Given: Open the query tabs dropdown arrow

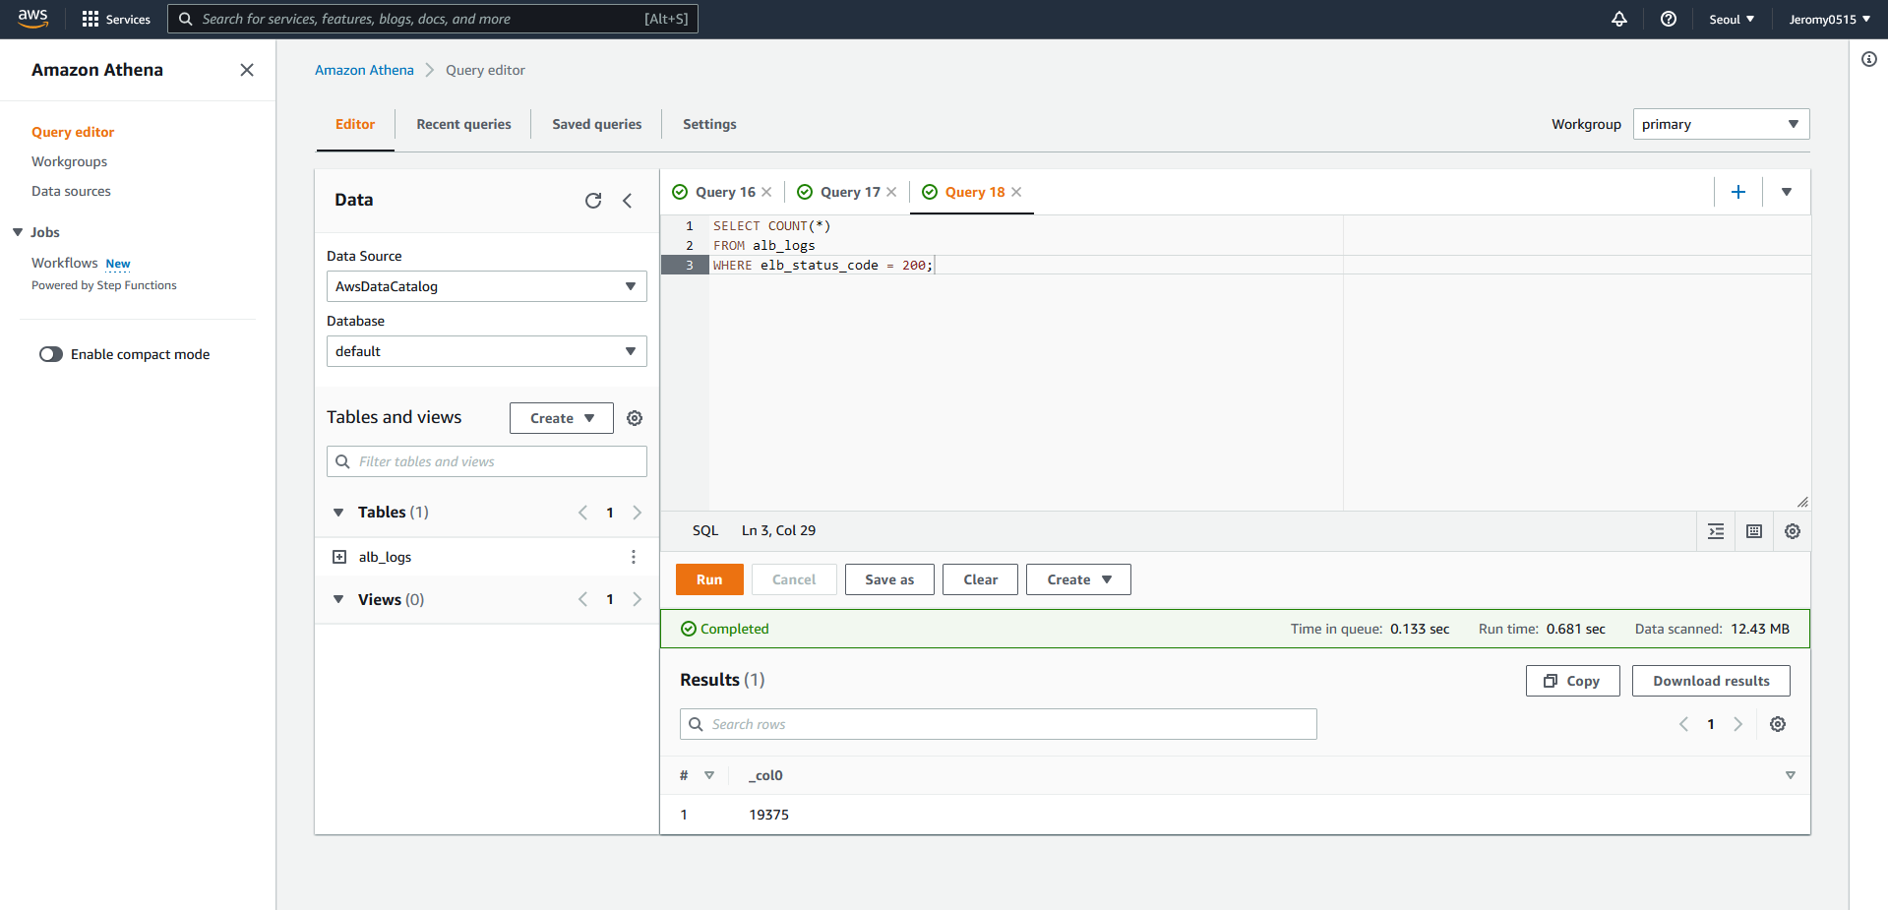Looking at the screenshot, I should click(x=1787, y=192).
